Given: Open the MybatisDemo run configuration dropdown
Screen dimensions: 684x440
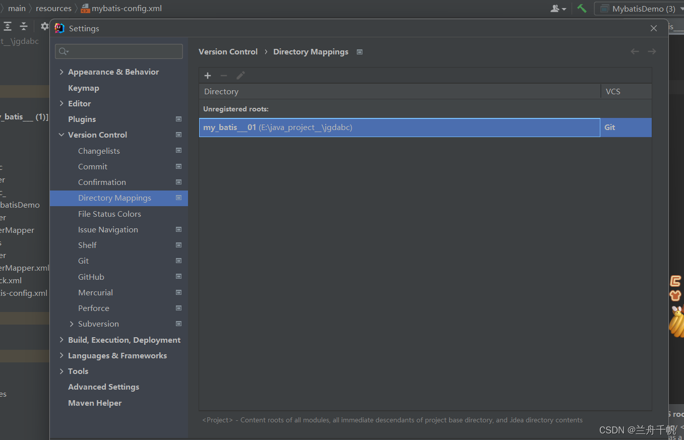Looking at the screenshot, I should [639, 9].
